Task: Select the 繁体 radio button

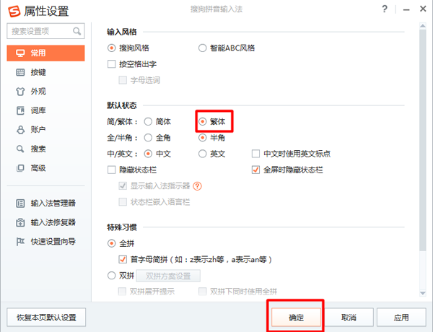Action: pos(204,122)
